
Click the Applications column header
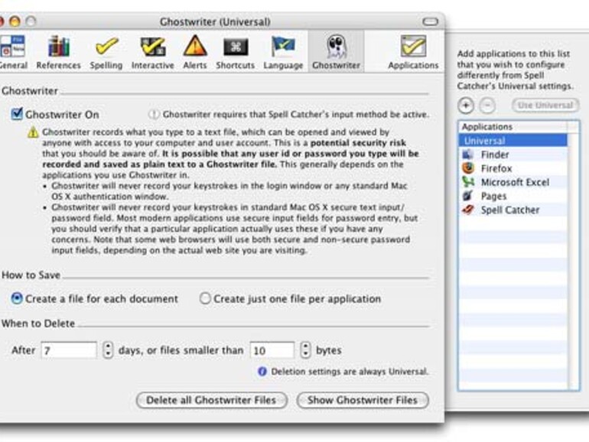[x=513, y=127]
